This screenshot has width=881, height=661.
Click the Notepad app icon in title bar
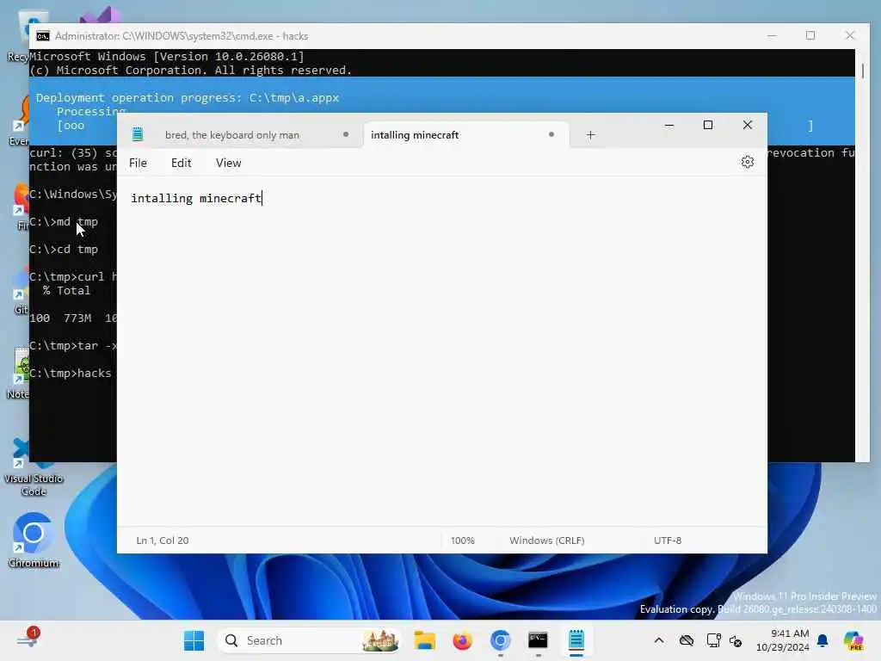[x=138, y=134]
